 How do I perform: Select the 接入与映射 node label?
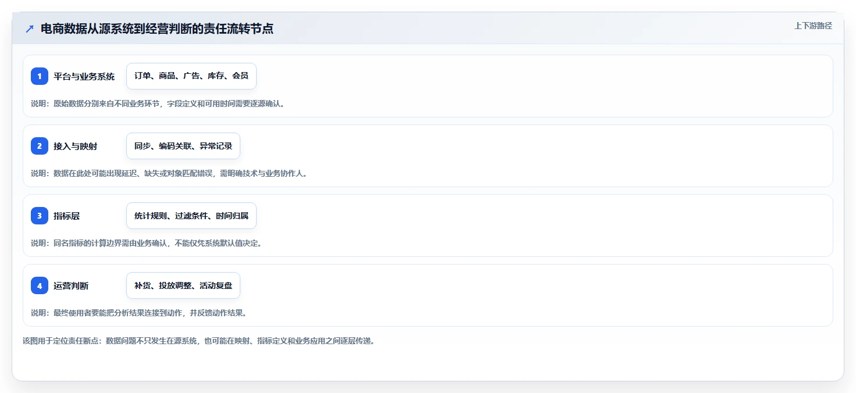[76, 146]
